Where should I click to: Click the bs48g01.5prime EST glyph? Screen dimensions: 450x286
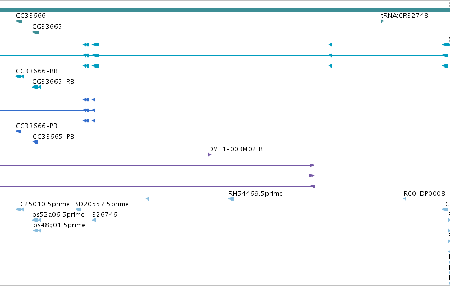click(x=37, y=231)
